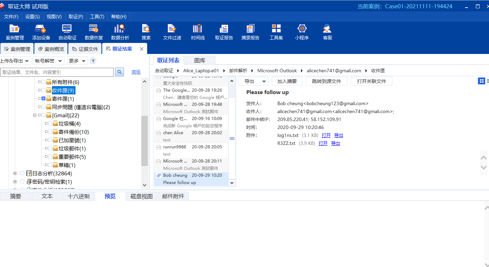Image resolution: width=489 pixels, height=267 pixels.
Task: Open the 自动取证 (Auto Forensics) tool
Action: pos(67,32)
